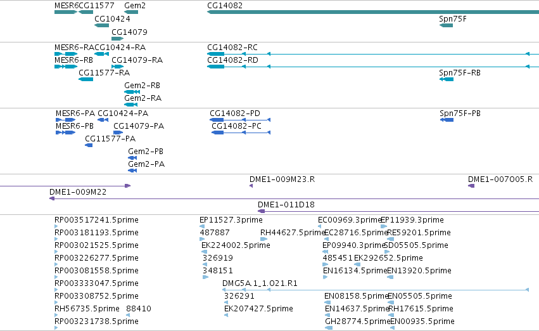The image size is (539, 331).
Task: Click RP003308752.5prime EST label
Action: pos(97,297)
